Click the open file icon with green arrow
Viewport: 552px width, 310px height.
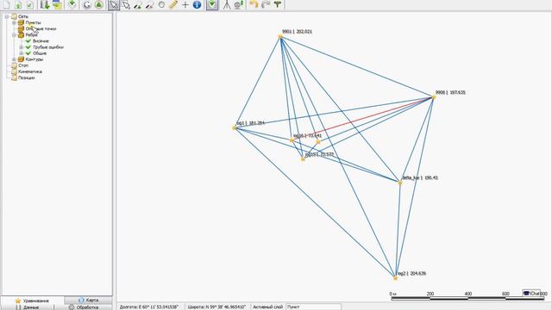click(18, 4)
